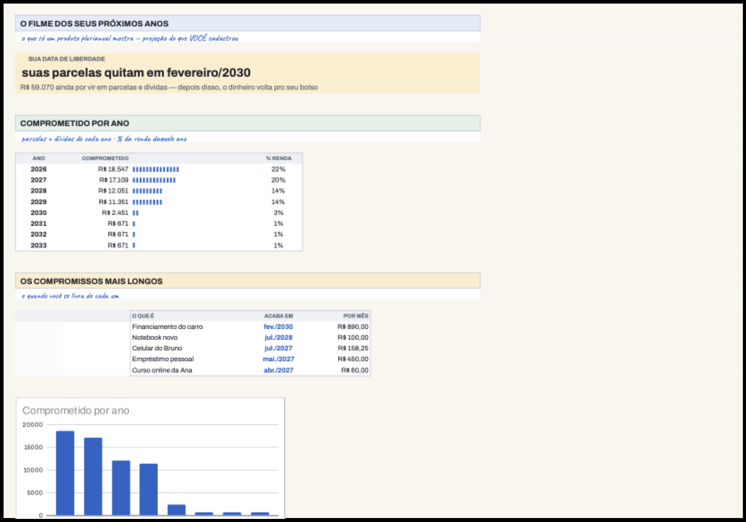Select 'Notebook novo' row name
Screen dimensions: 746x522
point(155,337)
